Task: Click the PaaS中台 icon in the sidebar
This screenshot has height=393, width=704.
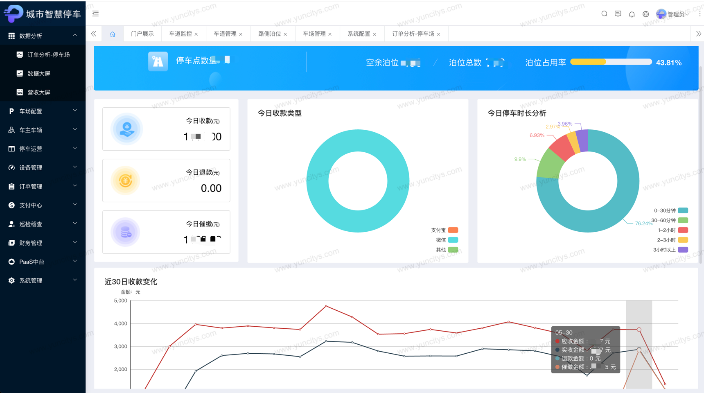Action: 11,262
